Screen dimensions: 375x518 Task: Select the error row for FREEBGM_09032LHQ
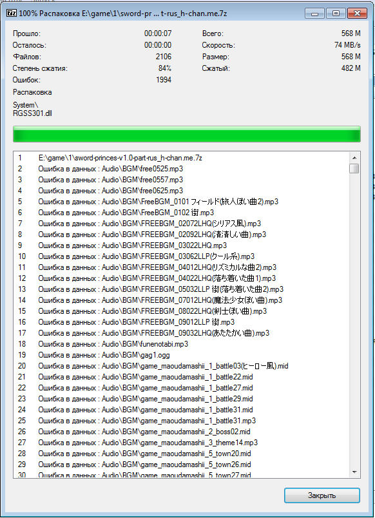pos(181,333)
